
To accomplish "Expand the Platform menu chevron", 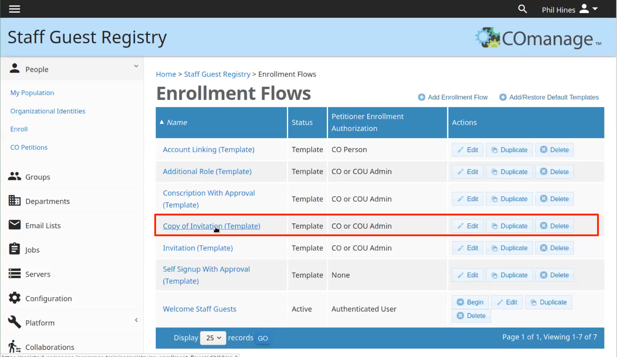I will 136,320.
